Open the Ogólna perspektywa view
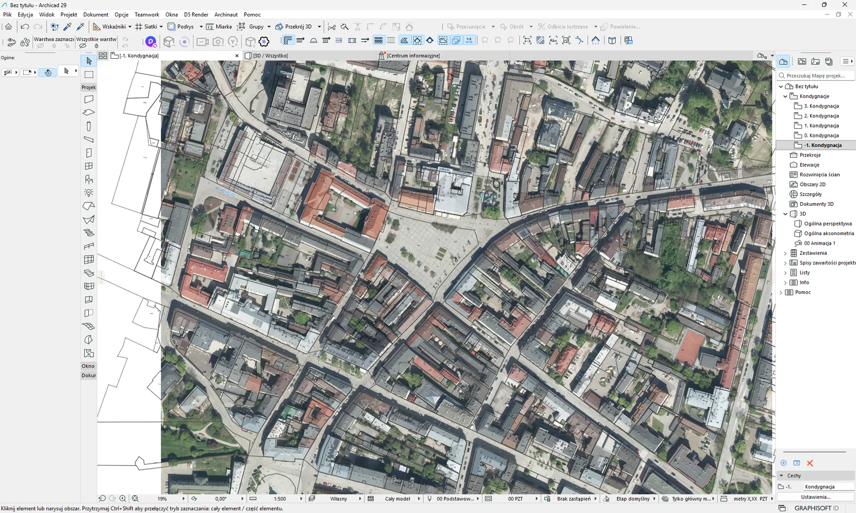Screen dimensions: 856x513 (x=828, y=223)
